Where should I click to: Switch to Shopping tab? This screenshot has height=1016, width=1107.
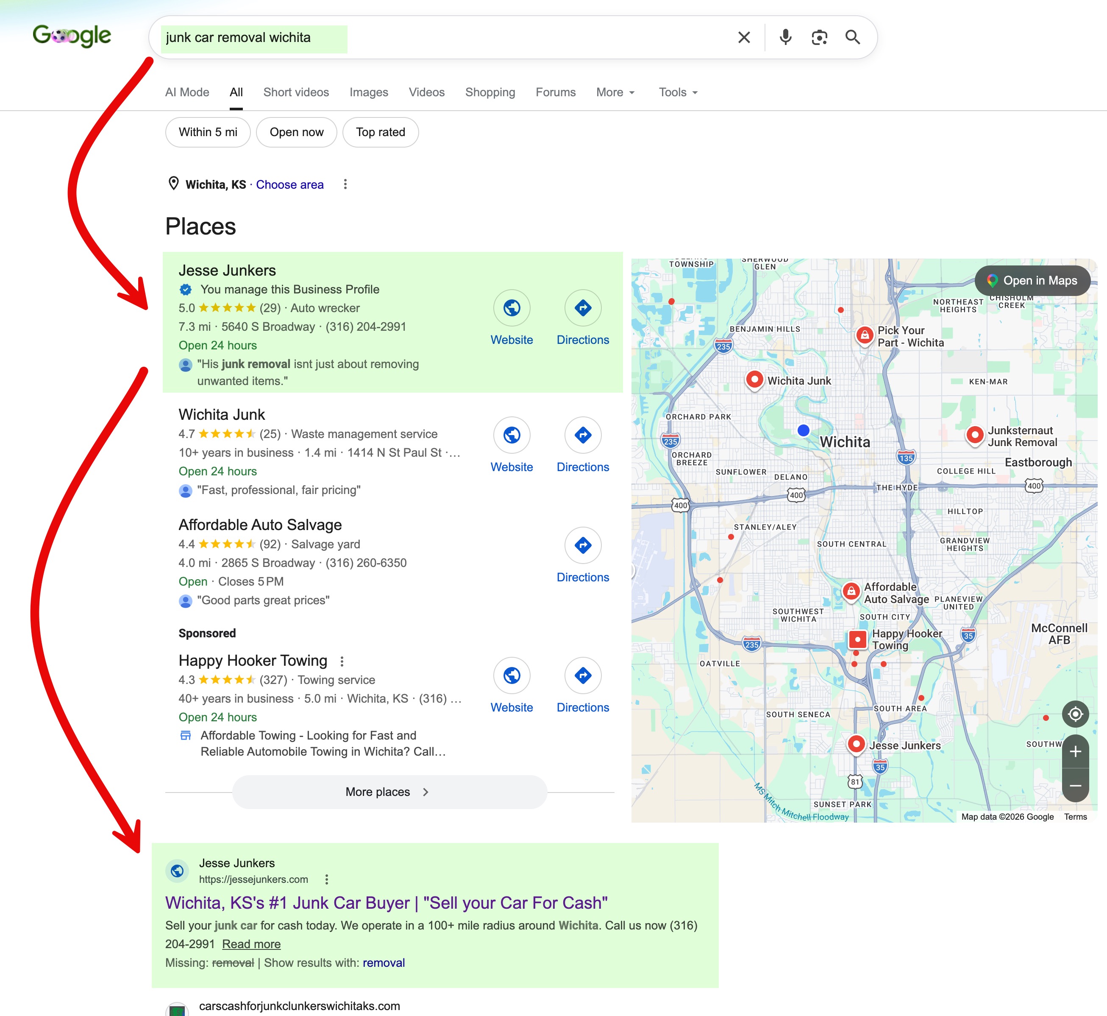coord(490,92)
